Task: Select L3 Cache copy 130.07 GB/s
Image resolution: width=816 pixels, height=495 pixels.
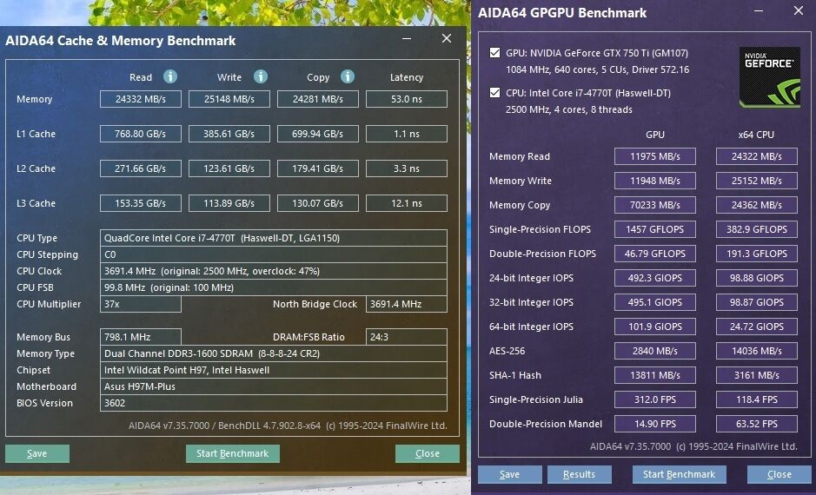Action: click(317, 203)
